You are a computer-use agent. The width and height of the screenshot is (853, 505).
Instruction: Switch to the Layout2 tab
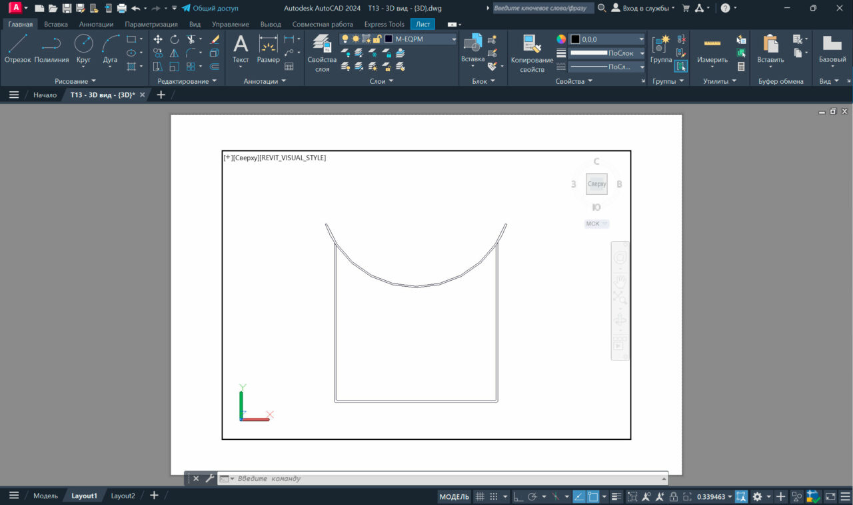[123, 496]
